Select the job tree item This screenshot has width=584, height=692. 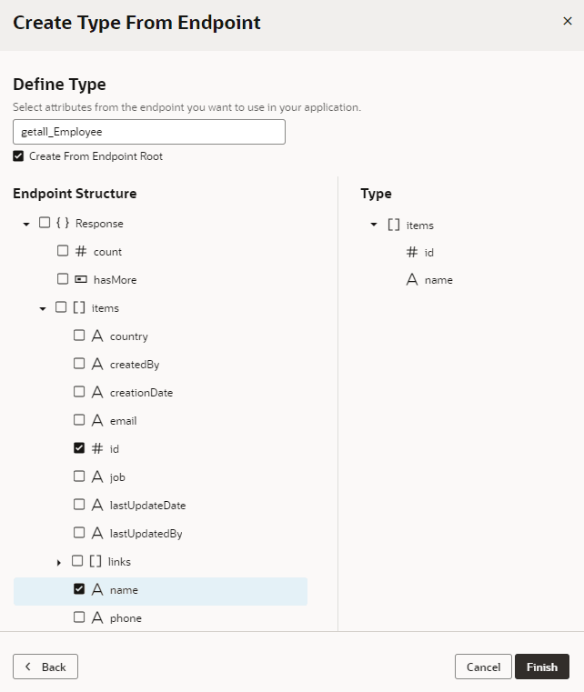click(x=117, y=476)
